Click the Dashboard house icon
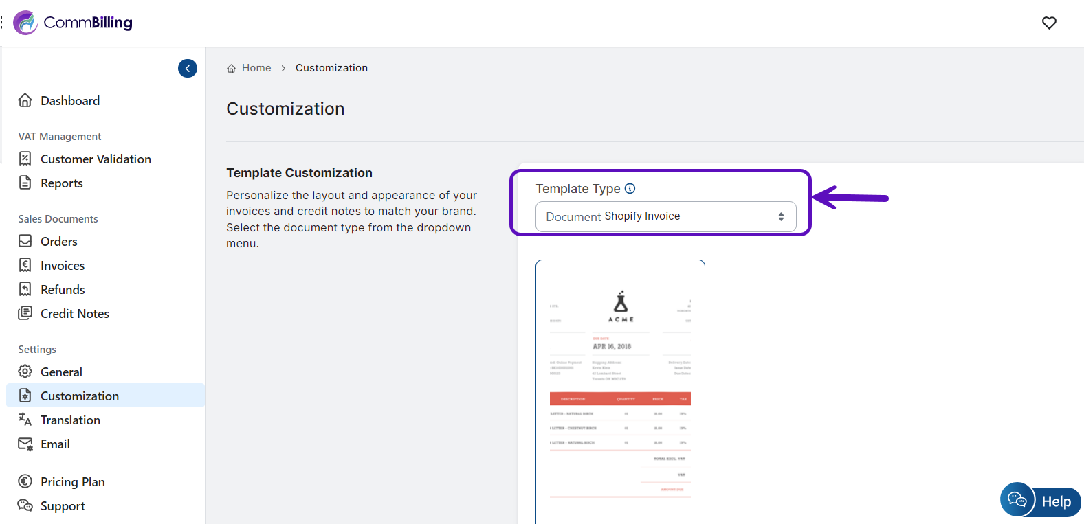 click(x=25, y=100)
